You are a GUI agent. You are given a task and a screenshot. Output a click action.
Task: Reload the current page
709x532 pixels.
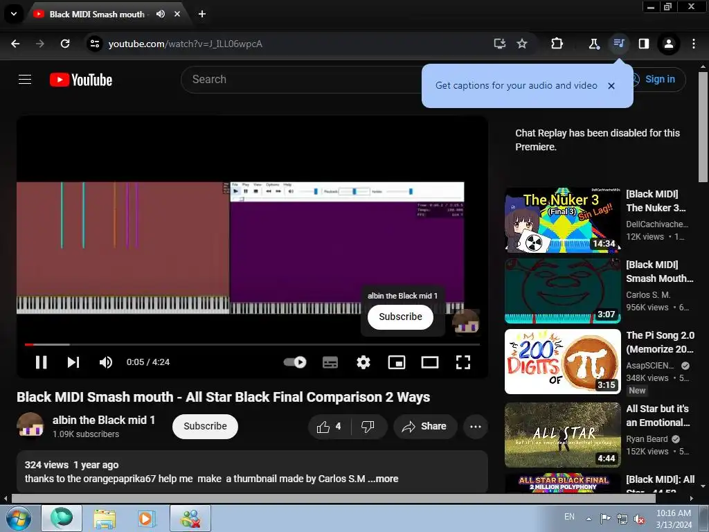(65, 44)
